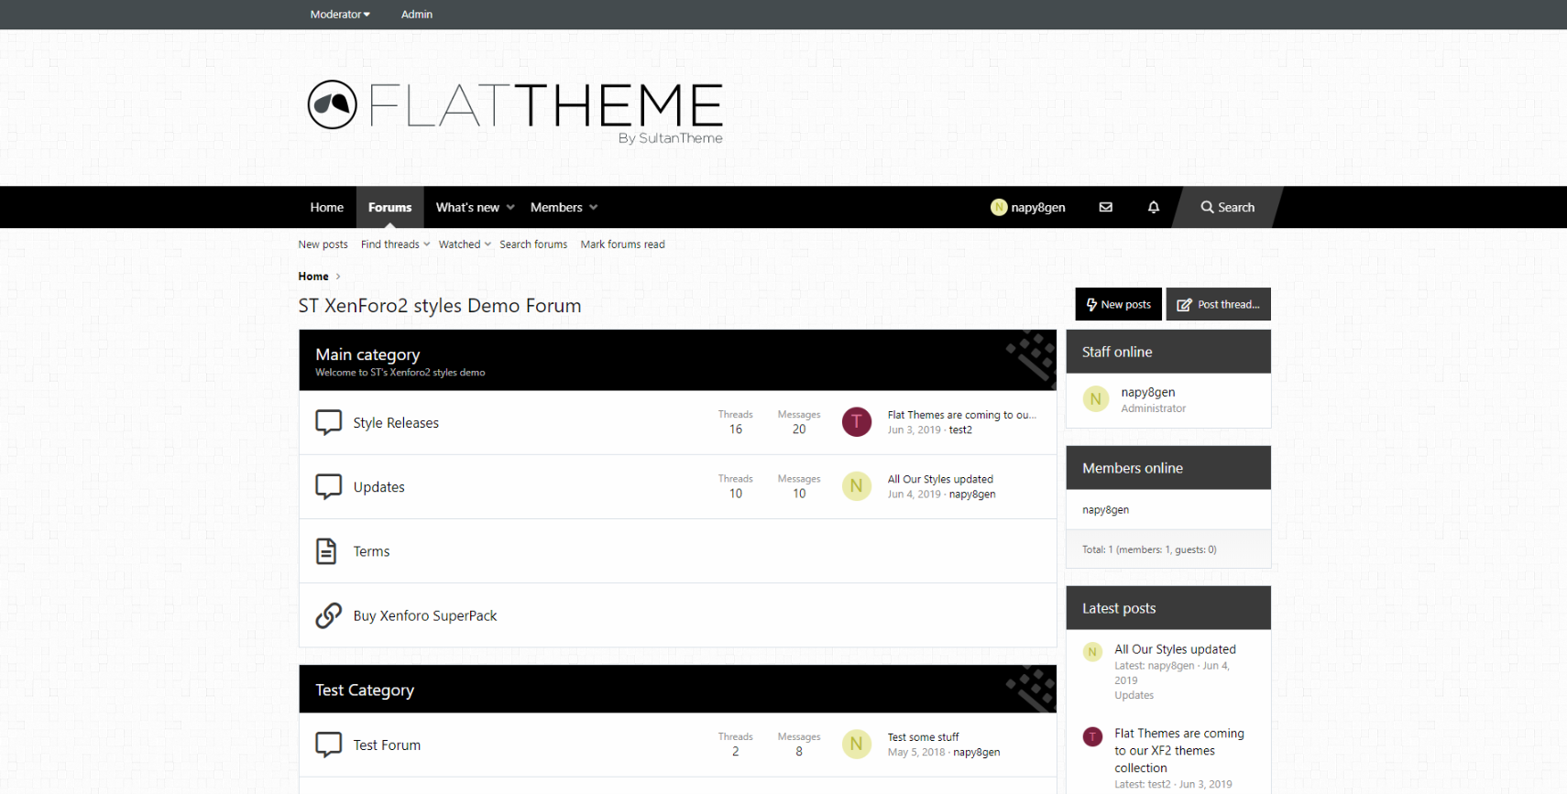1567x794 pixels.
Task: Click Updates forum bubble icon
Action: click(328, 486)
